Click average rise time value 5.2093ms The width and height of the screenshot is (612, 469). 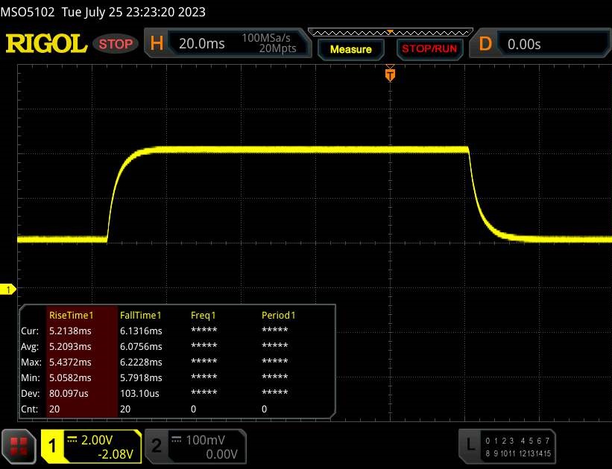(70, 347)
